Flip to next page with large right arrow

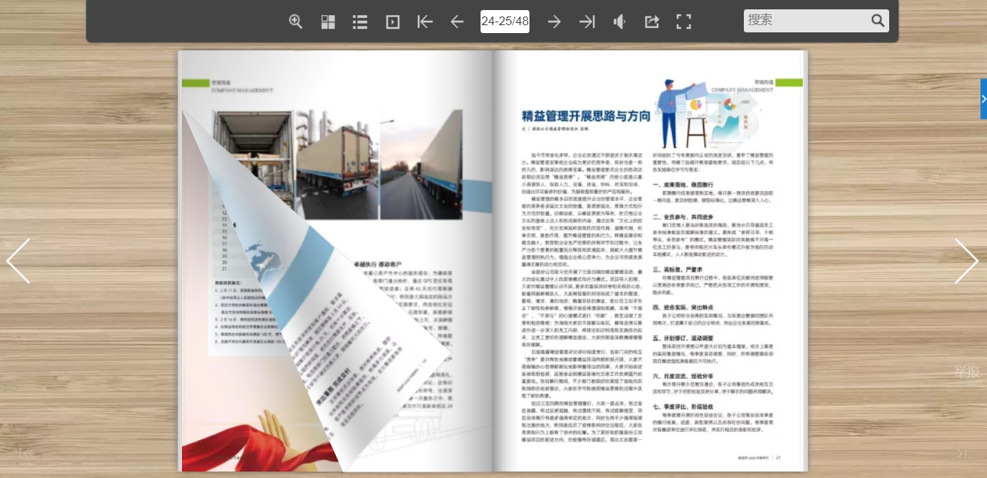(x=966, y=261)
